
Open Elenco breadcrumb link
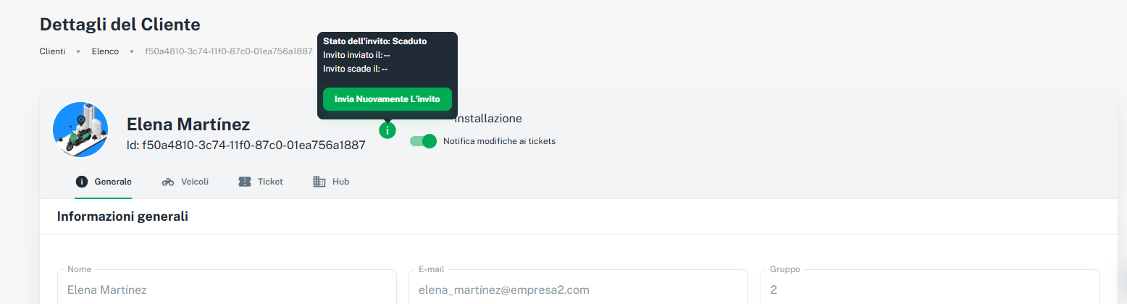105,51
